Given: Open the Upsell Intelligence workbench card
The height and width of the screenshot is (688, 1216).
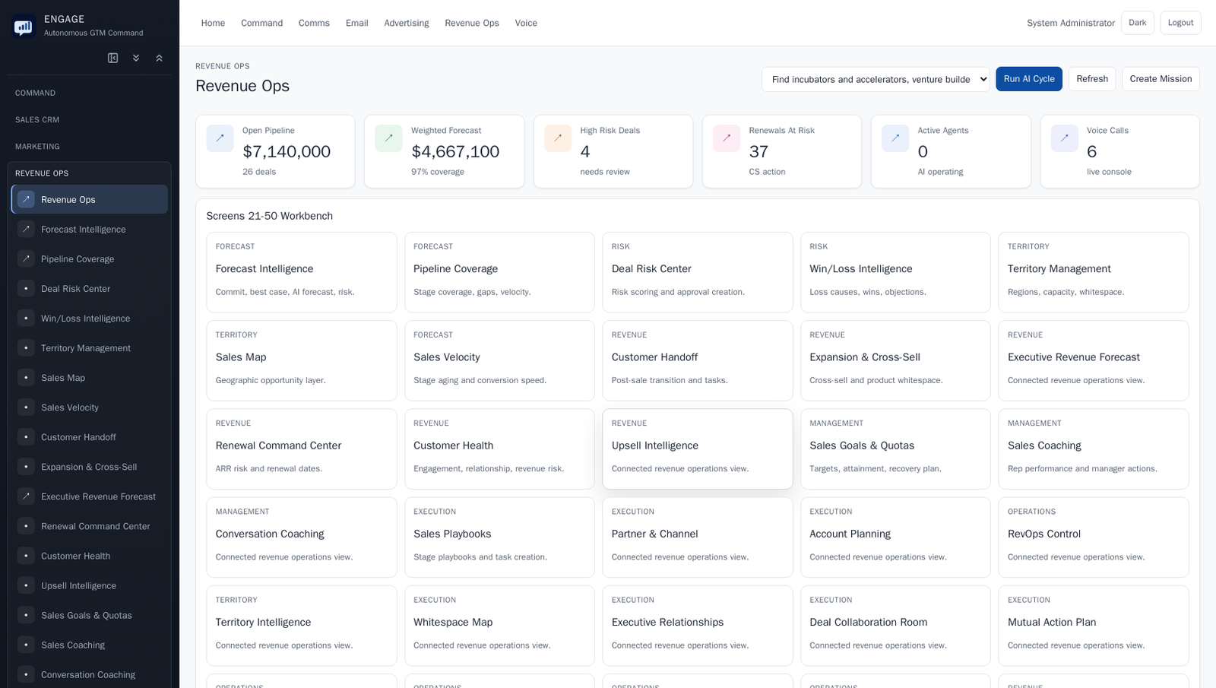Looking at the screenshot, I should point(697,449).
